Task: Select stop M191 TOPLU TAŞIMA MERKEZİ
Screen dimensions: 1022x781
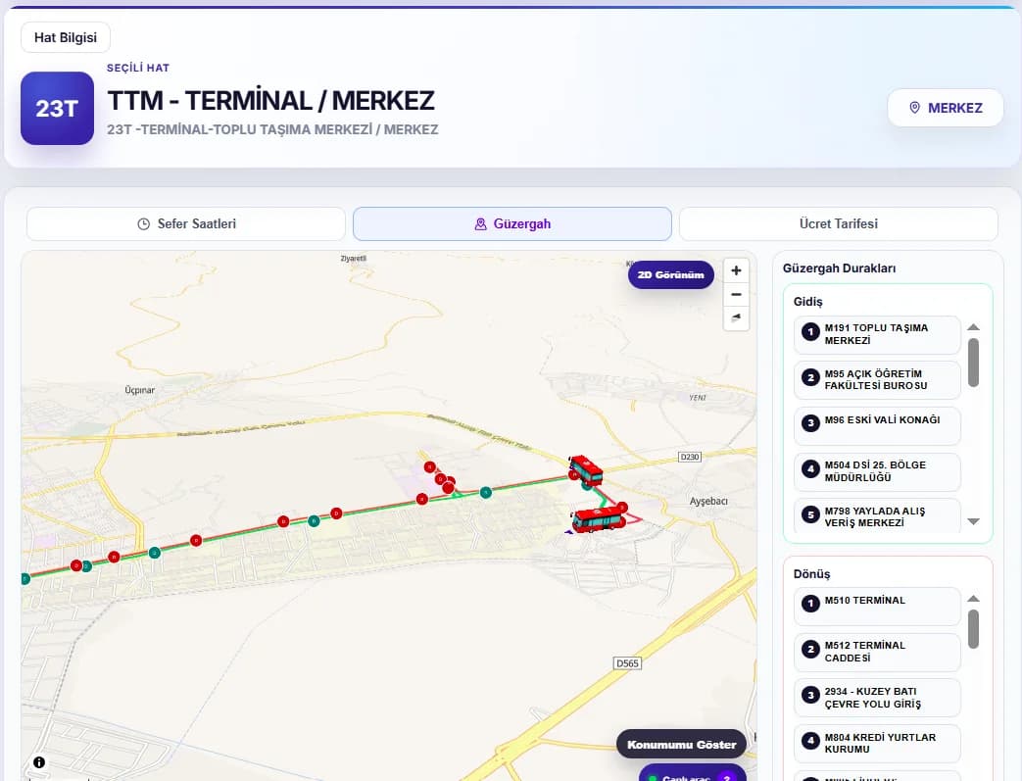Action: click(x=877, y=334)
